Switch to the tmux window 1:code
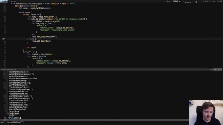 coord(4,1)
